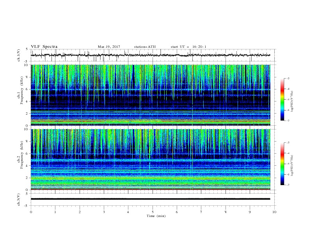Select the ch.1 "Frequency (kHz)" axis label
Screen dimensions: 309x238
click(x=21, y=90)
